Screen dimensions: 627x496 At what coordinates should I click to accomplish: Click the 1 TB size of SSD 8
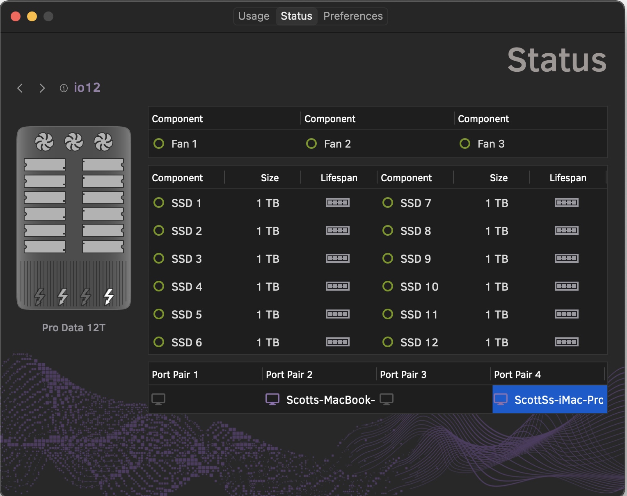tap(497, 231)
